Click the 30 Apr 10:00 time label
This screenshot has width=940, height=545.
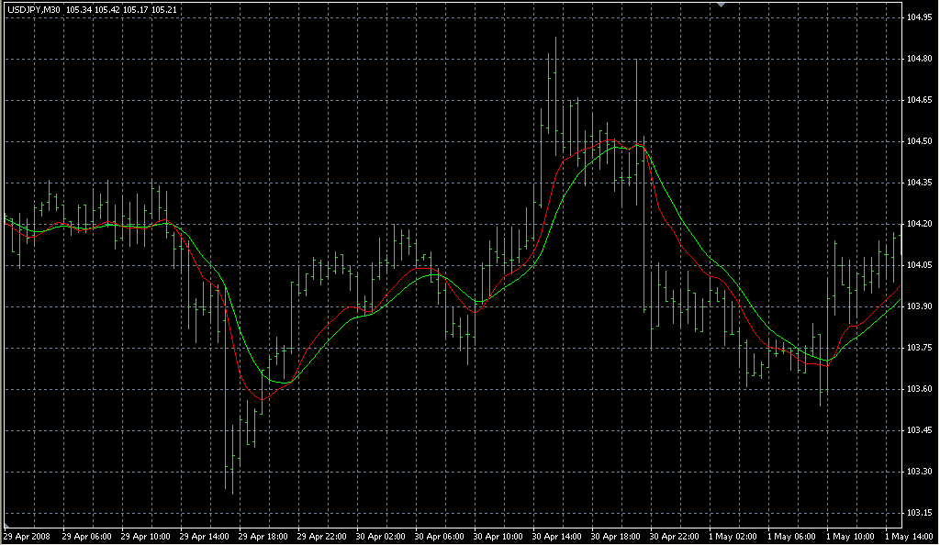pos(498,537)
